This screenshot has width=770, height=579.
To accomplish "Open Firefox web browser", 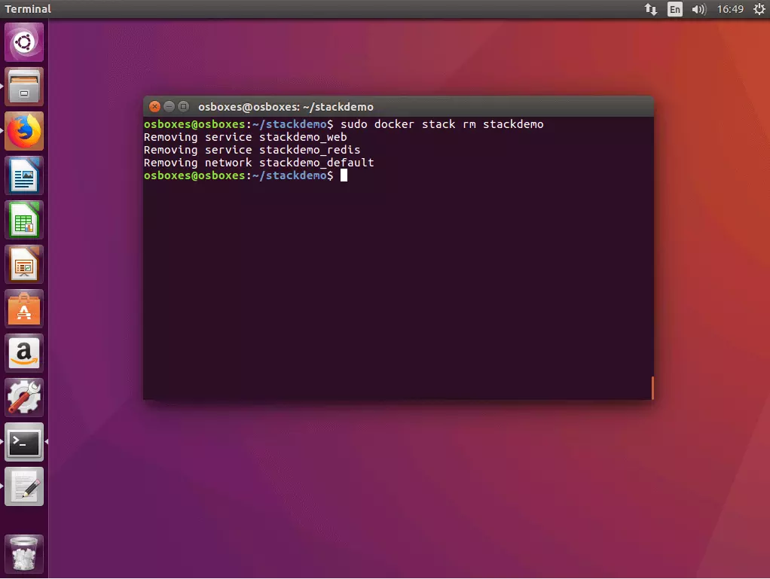I will [24, 132].
